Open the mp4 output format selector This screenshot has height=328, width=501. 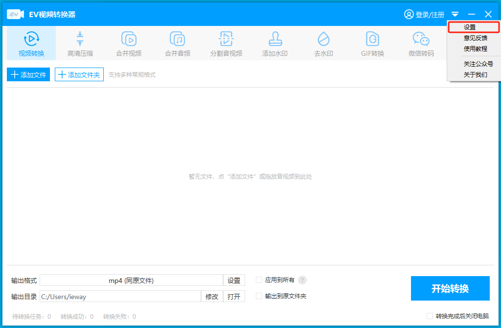pyautogui.click(x=131, y=281)
